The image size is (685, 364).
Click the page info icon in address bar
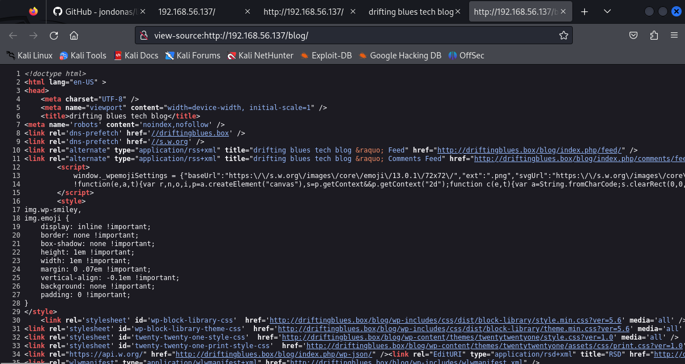point(143,35)
